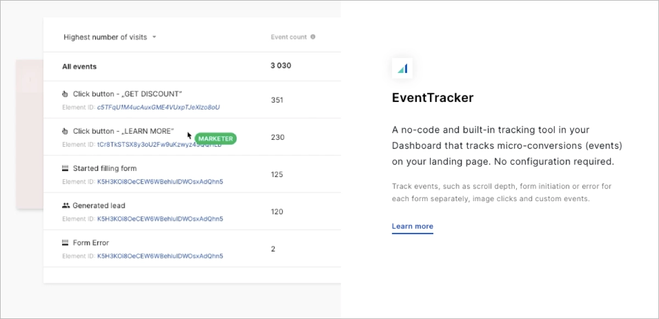
Task: Click the 351 event count value
Action: pos(277,100)
